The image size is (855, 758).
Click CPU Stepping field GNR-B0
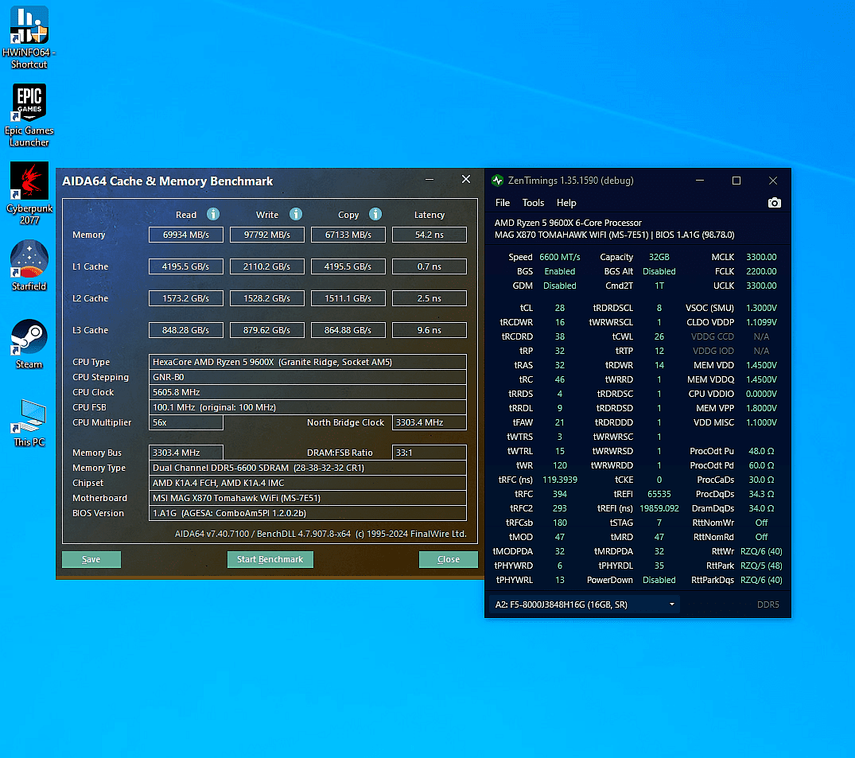click(308, 377)
